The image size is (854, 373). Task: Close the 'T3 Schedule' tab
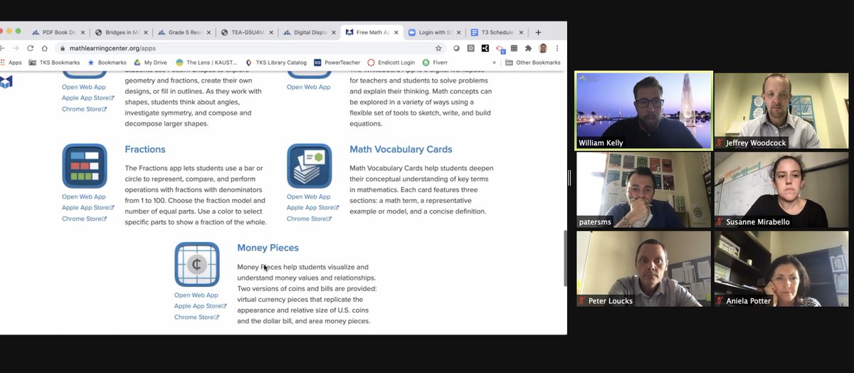(521, 32)
